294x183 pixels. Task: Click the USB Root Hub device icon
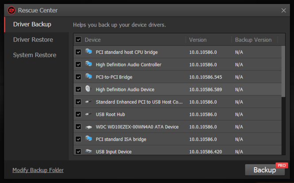88,114
